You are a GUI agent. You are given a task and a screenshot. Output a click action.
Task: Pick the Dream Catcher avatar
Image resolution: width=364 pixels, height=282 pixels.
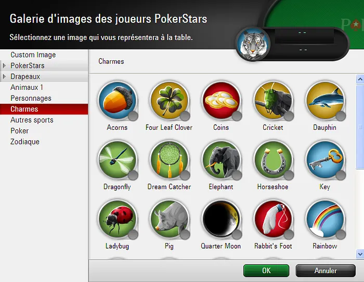169,160
